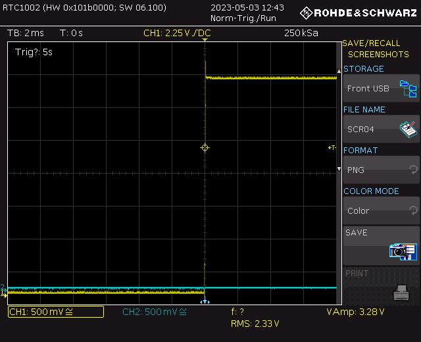Click the Trig?: 5s status text
421x342 pixels.
click(34, 52)
